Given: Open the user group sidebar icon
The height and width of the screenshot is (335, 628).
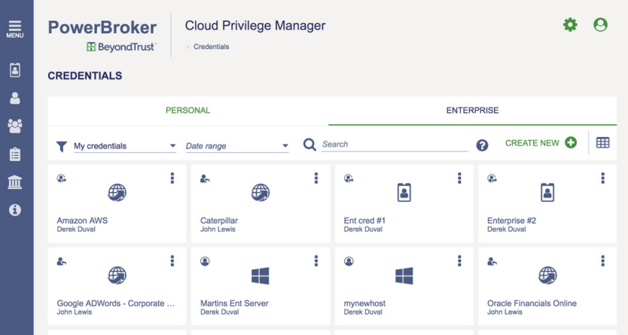Looking at the screenshot, I should click(15, 126).
